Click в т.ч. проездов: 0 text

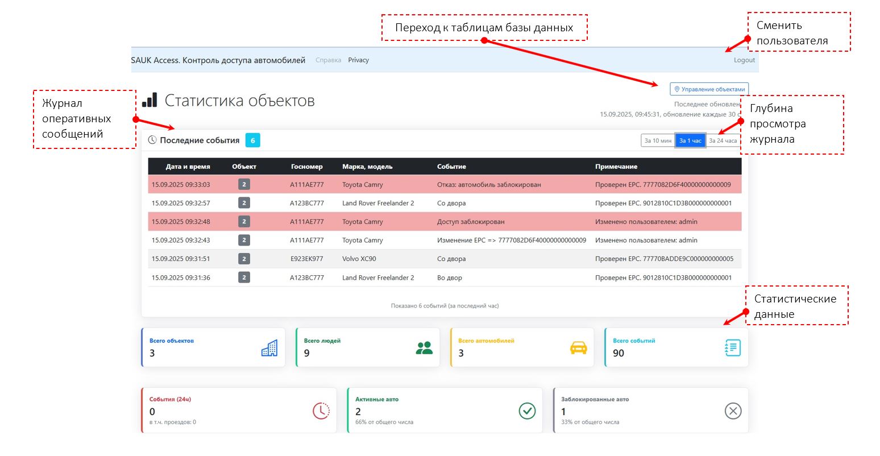click(x=173, y=422)
